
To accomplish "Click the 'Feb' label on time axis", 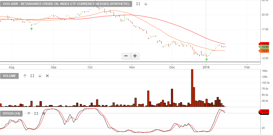I will click(247, 67).
